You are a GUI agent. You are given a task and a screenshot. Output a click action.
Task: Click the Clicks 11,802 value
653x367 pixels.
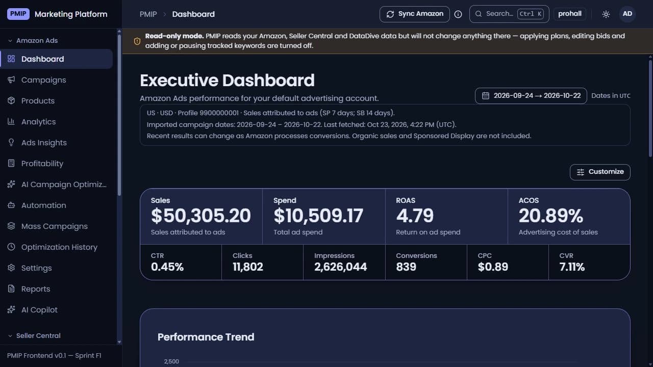248,267
